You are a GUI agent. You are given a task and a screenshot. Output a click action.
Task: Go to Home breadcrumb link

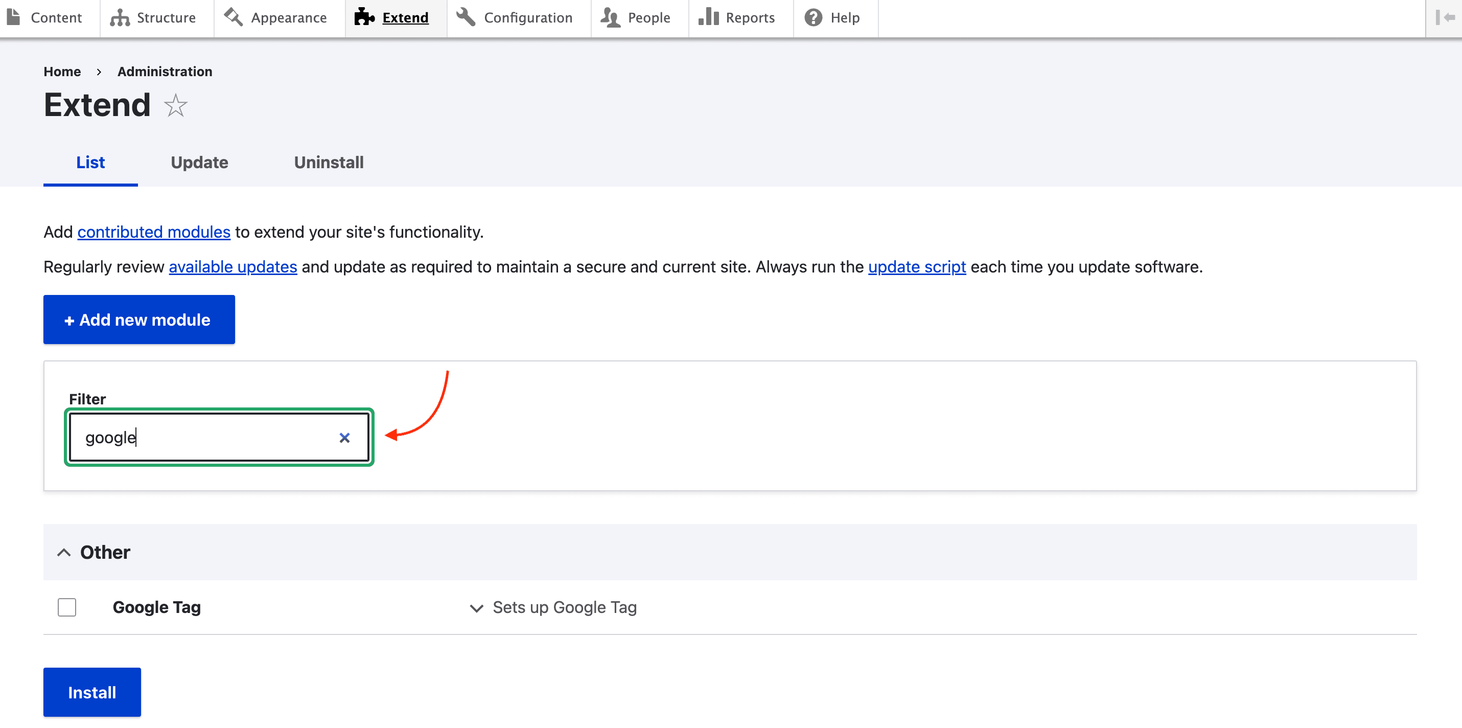pyautogui.click(x=62, y=72)
